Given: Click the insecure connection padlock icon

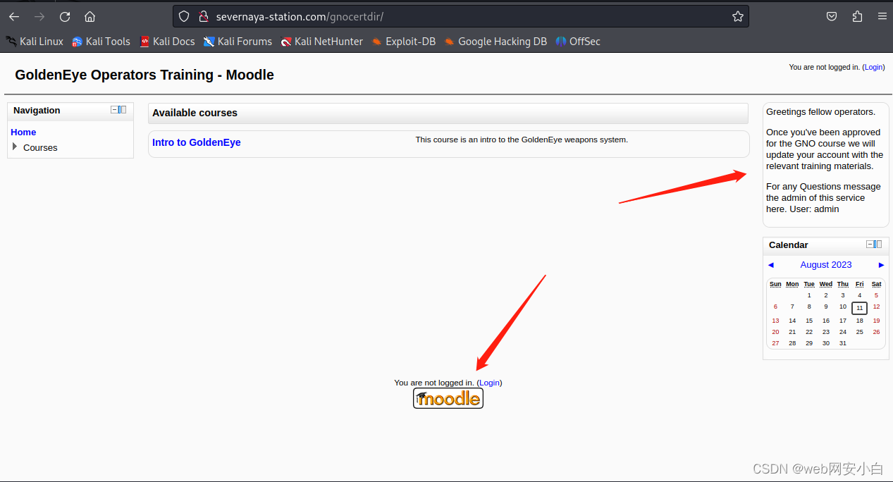Looking at the screenshot, I should pyautogui.click(x=203, y=16).
